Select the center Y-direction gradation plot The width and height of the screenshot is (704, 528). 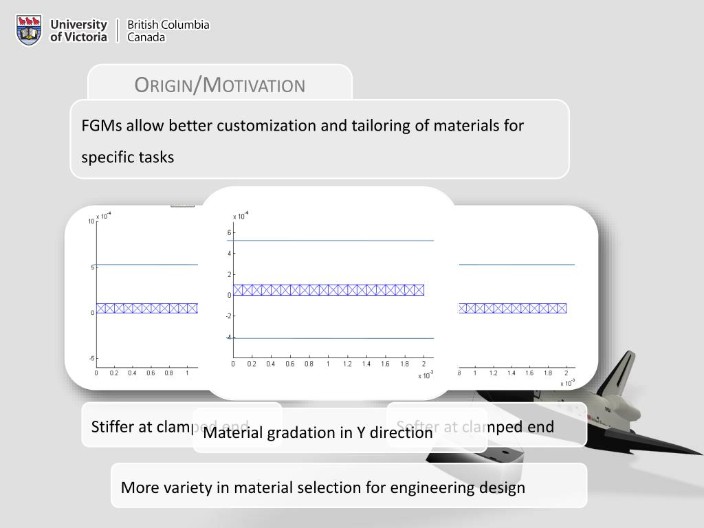[x=330, y=293]
